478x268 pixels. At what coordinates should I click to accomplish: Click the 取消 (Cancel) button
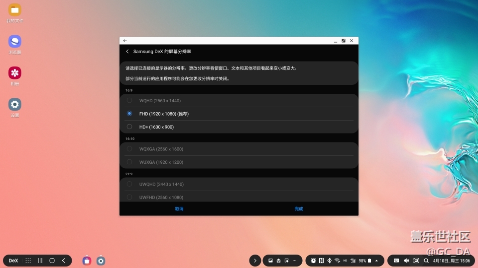pos(179,209)
